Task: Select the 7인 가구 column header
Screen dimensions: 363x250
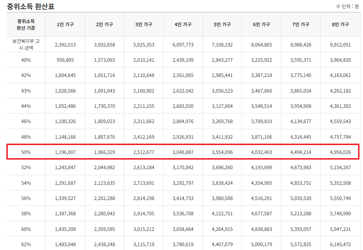Action: click(x=301, y=24)
